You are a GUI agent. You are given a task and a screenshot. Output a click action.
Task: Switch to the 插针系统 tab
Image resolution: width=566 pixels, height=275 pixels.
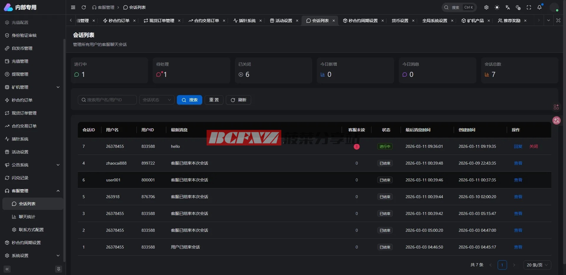pyautogui.click(x=245, y=21)
